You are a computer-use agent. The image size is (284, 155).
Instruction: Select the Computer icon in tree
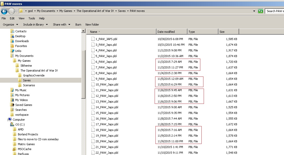pyautogui.click(x=10, y=119)
